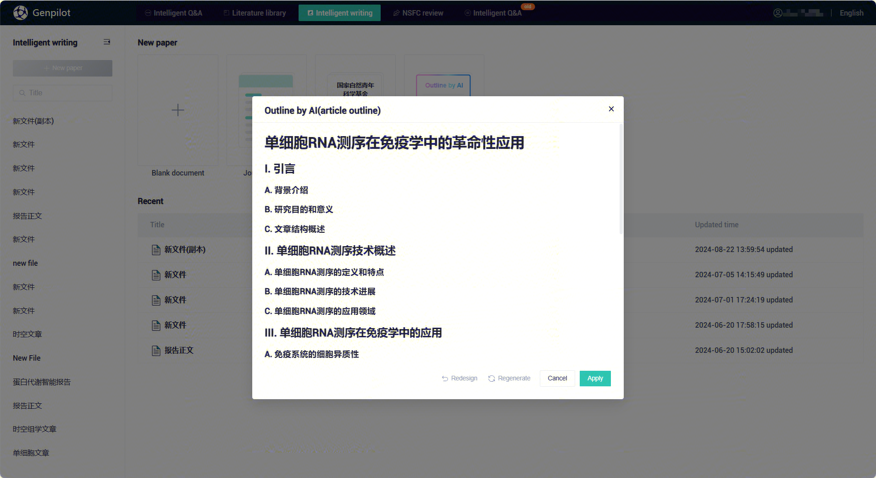Viewport: 876px width, 478px height.
Task: Close the Outline by AI dialog
Action: 611,109
